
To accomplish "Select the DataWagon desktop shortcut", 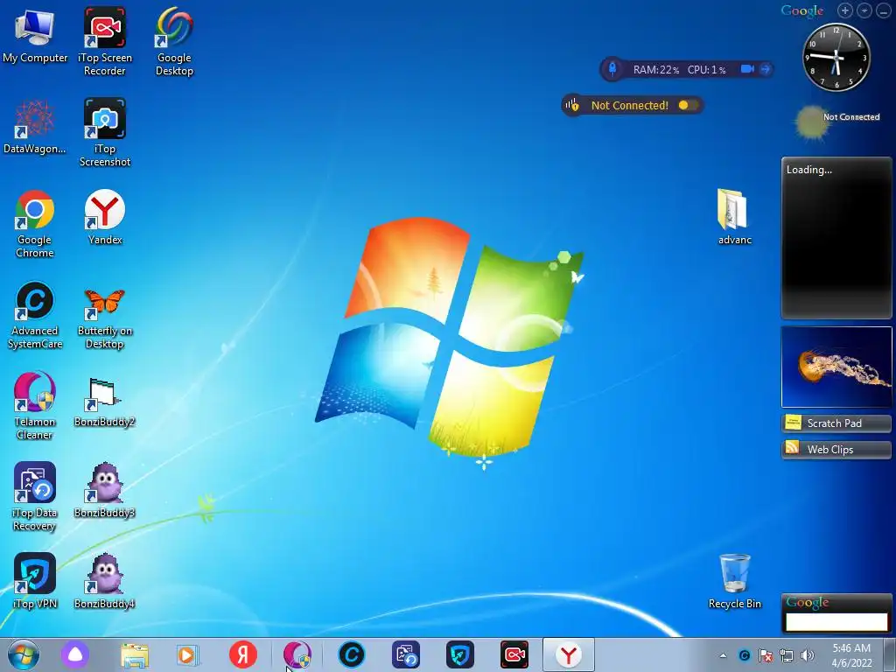I will click(34, 127).
